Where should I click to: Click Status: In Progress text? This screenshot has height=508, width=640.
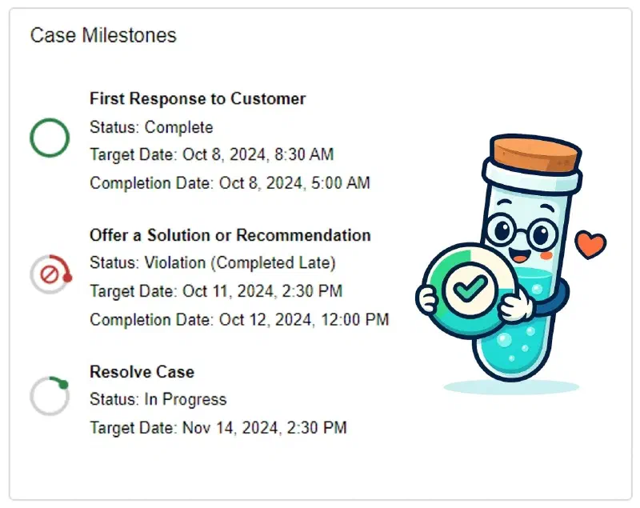(158, 399)
